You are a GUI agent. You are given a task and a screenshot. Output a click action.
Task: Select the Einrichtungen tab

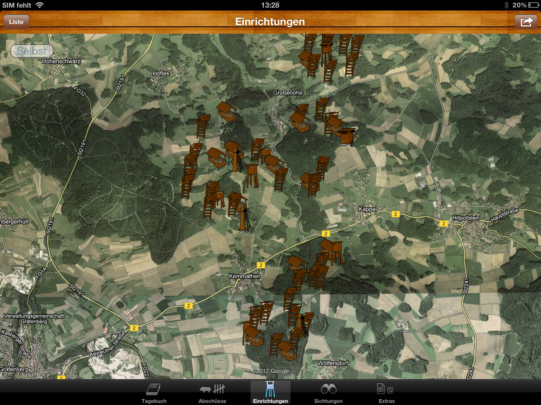(x=270, y=393)
